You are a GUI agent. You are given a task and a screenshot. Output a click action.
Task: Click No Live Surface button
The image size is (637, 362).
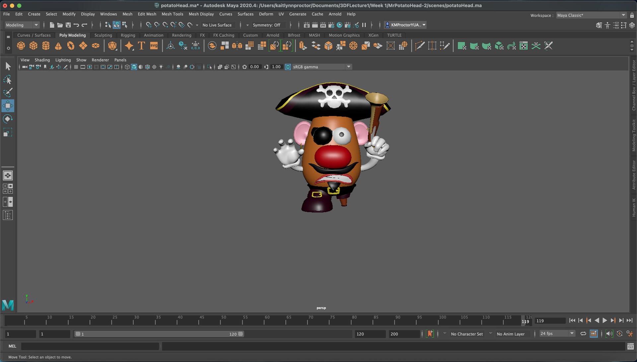tap(217, 25)
